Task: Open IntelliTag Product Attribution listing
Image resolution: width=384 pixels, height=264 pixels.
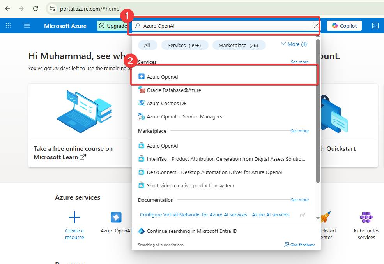Action: (224, 159)
